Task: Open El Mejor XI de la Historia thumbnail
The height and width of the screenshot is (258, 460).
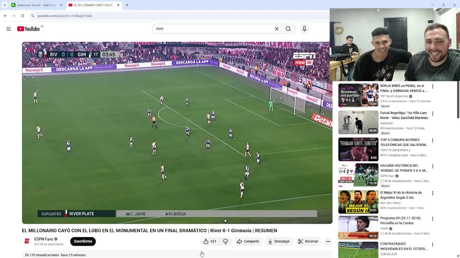Action: [358, 202]
